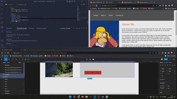The height and width of the screenshot is (99, 177).
Task: Open the Live Sass Compile output dropdown
Action: click(67, 28)
